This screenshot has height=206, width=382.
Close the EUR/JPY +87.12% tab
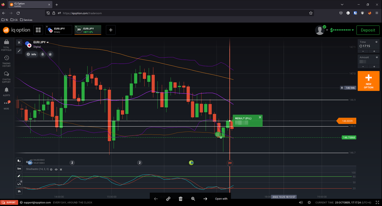tap(76, 27)
